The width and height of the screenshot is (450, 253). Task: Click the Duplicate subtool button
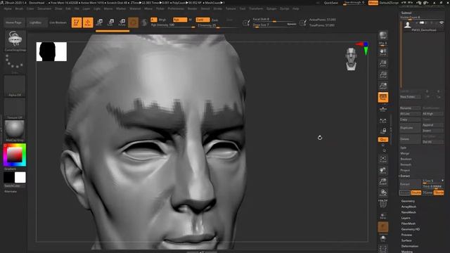410,128
